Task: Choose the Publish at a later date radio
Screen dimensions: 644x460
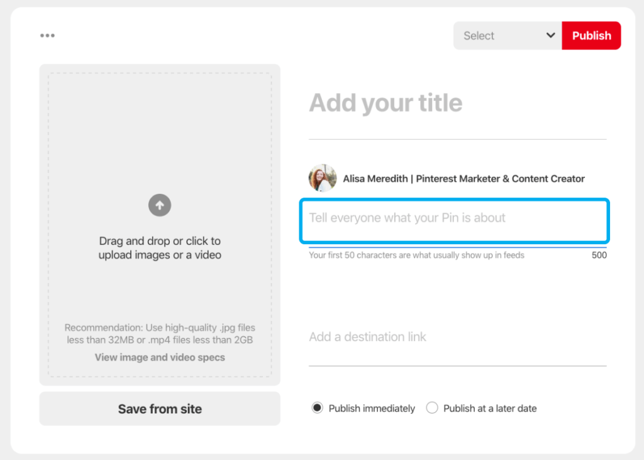Action: click(x=432, y=408)
